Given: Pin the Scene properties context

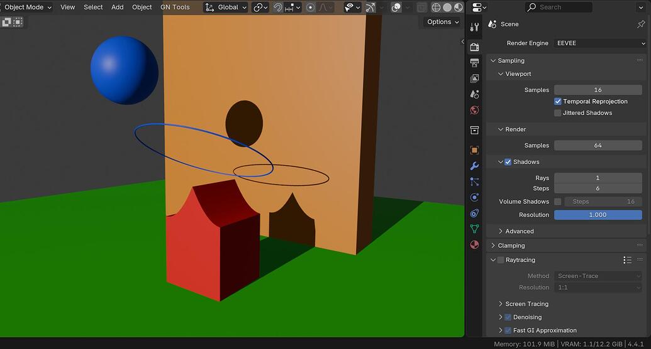Looking at the screenshot, I should pos(640,24).
